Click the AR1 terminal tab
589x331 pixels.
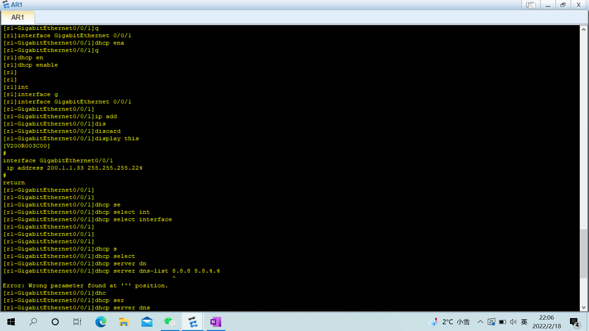click(18, 17)
